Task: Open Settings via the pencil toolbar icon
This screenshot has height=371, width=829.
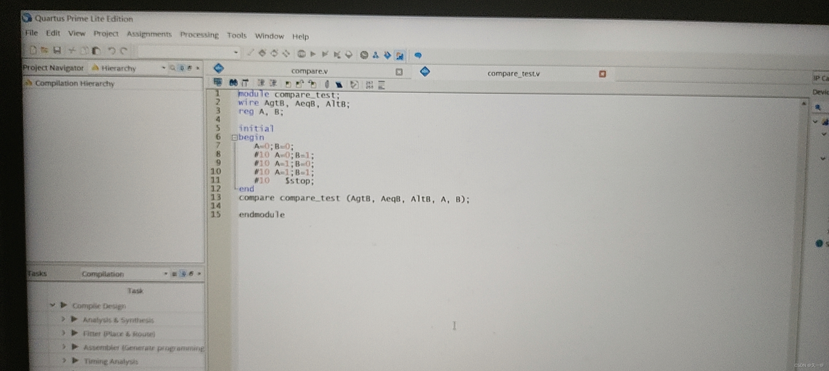Action: click(250, 53)
